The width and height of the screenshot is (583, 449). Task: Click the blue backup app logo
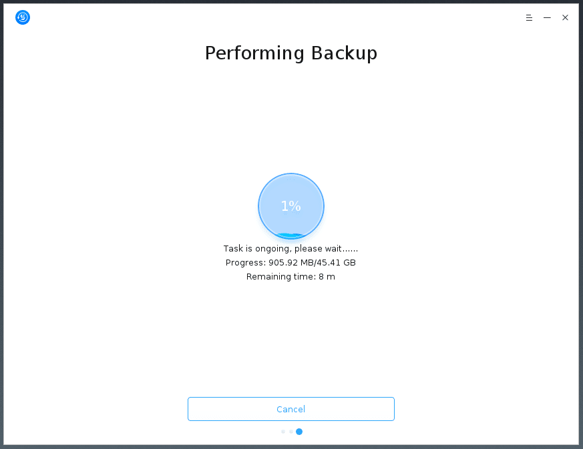pos(23,17)
